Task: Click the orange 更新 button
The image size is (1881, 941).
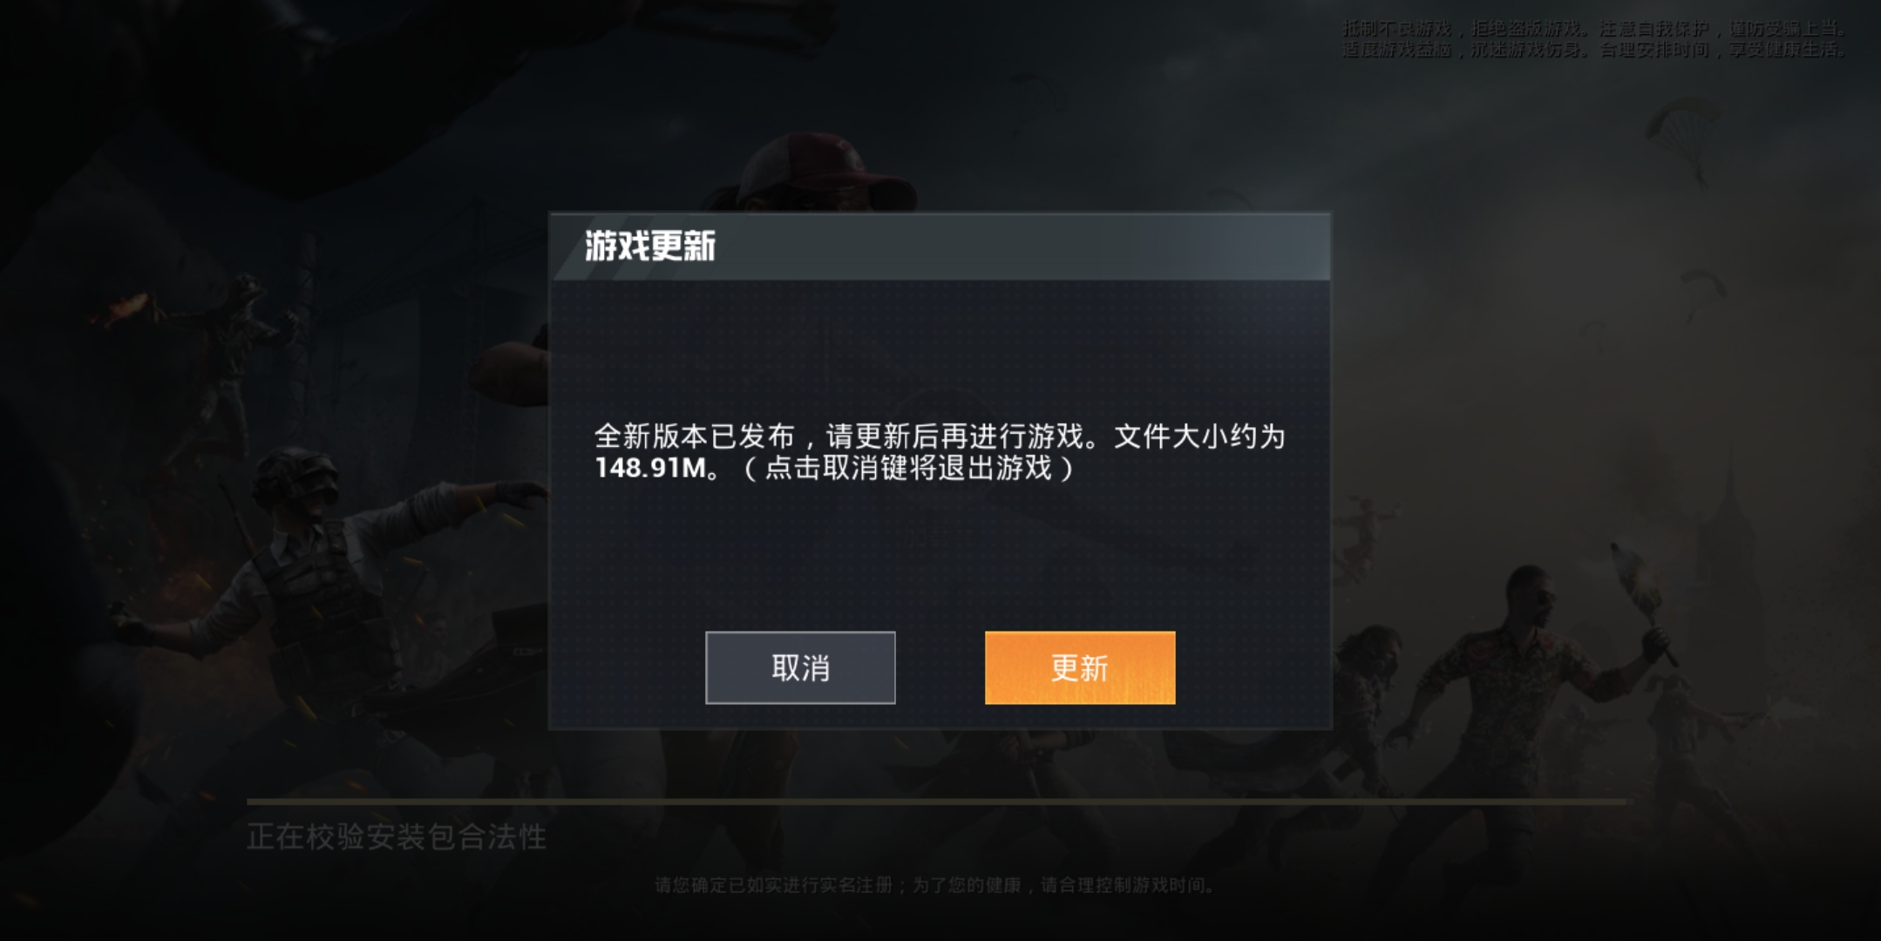Action: 1080,667
